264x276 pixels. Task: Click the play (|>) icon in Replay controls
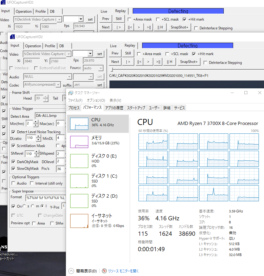pyautogui.click(x=128, y=62)
